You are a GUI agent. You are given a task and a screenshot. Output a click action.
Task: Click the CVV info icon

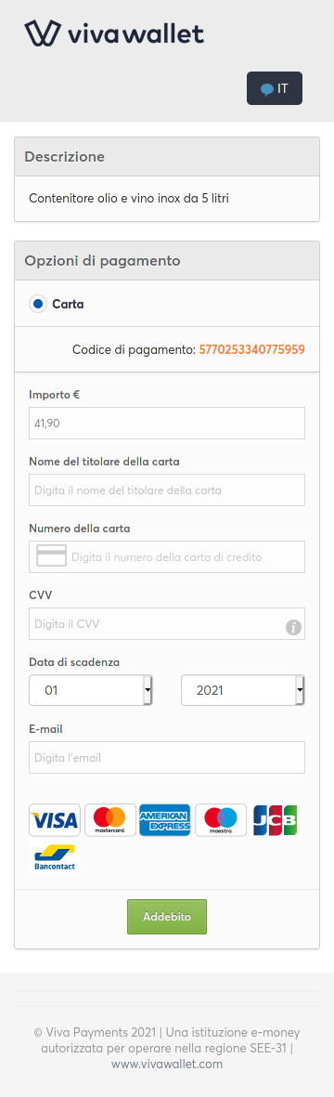tap(293, 628)
